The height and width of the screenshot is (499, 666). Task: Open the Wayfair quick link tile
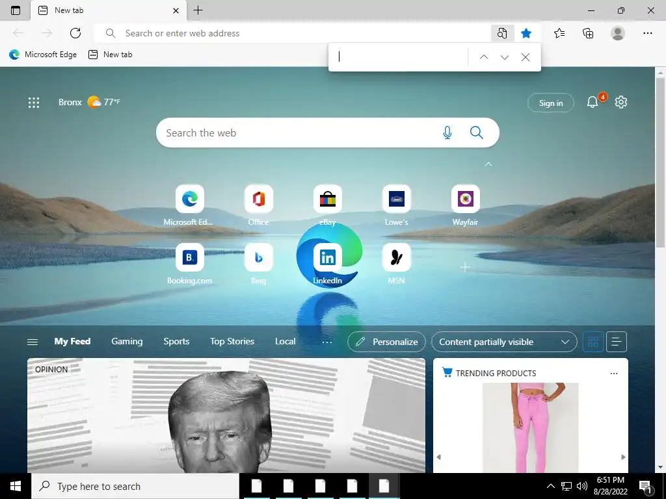(x=466, y=199)
